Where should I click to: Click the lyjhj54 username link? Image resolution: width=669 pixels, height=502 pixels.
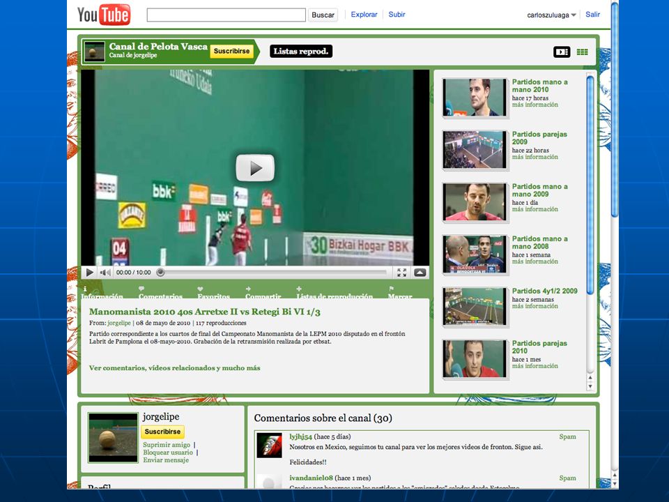(x=301, y=436)
